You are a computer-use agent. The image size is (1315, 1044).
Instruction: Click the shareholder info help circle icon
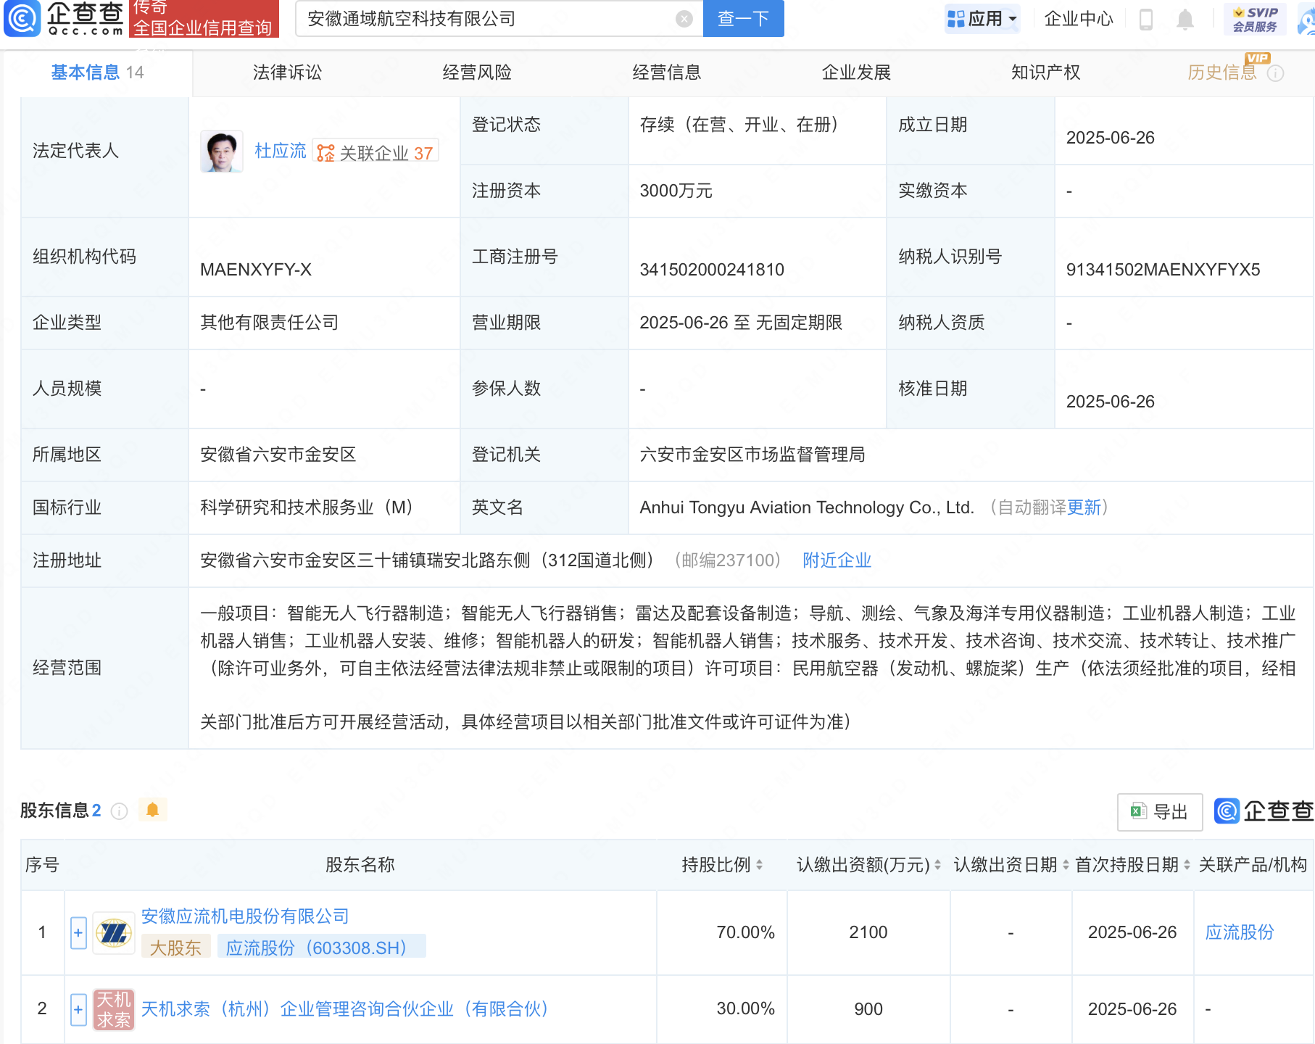120,811
